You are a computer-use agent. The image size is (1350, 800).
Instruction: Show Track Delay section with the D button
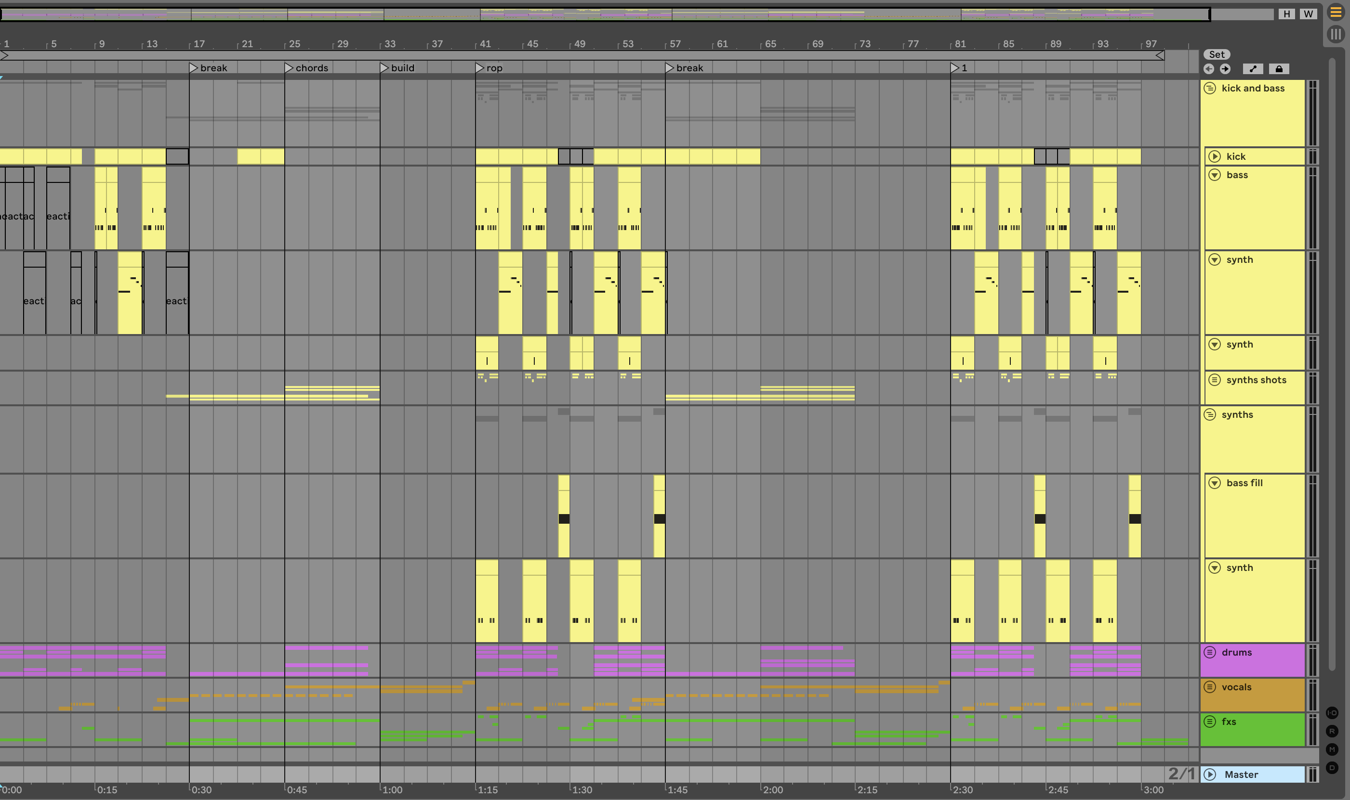(x=1332, y=768)
